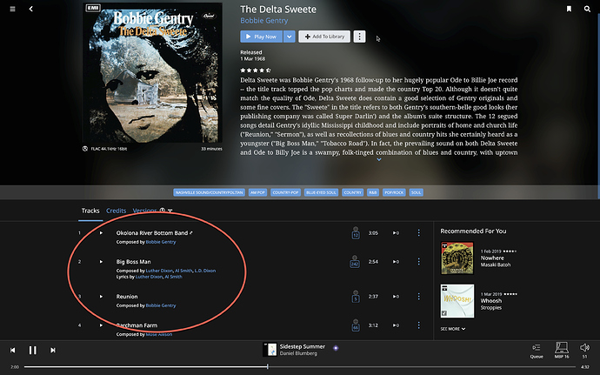Go back with the left arrow icon

pyautogui.click(x=31, y=9)
